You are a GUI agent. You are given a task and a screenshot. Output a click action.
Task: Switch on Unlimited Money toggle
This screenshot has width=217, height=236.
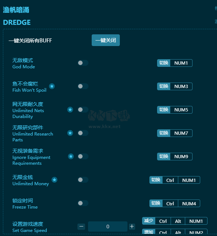[83, 180]
